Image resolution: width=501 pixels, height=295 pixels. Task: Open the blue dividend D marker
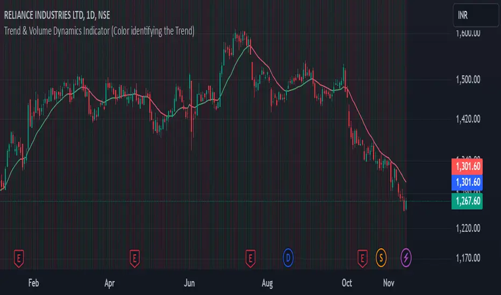[x=288, y=257]
